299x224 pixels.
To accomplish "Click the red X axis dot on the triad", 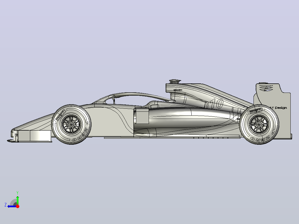I will (17, 206).
